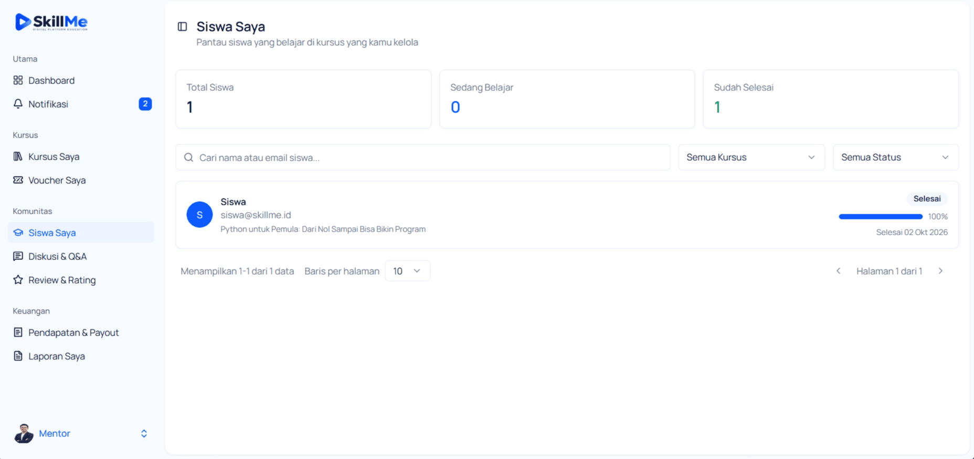
Task: Click the Voucher Saya ticket icon
Action: click(x=18, y=180)
